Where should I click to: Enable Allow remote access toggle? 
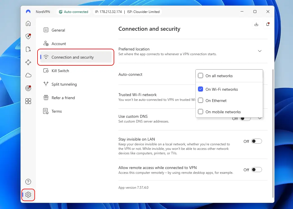pos(257,170)
